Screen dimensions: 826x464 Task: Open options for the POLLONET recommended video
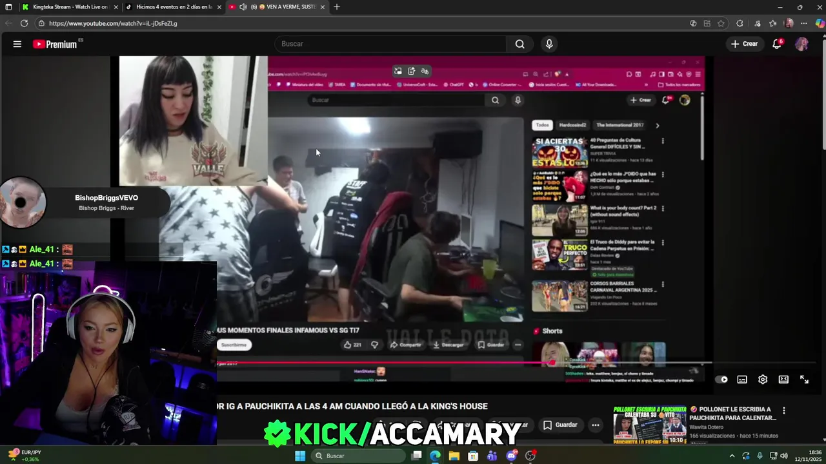tap(784, 411)
